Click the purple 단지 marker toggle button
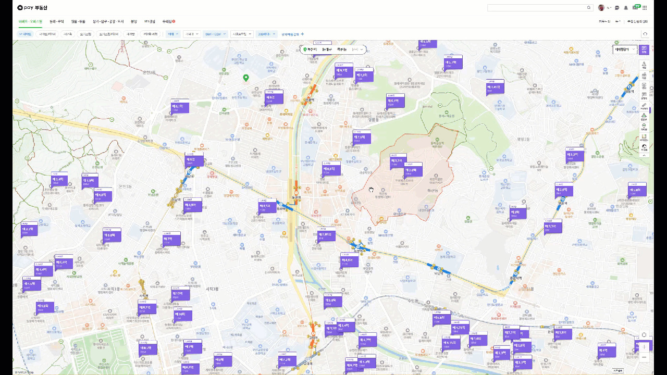Image resolution: width=667 pixels, height=375 pixels. tap(644, 50)
